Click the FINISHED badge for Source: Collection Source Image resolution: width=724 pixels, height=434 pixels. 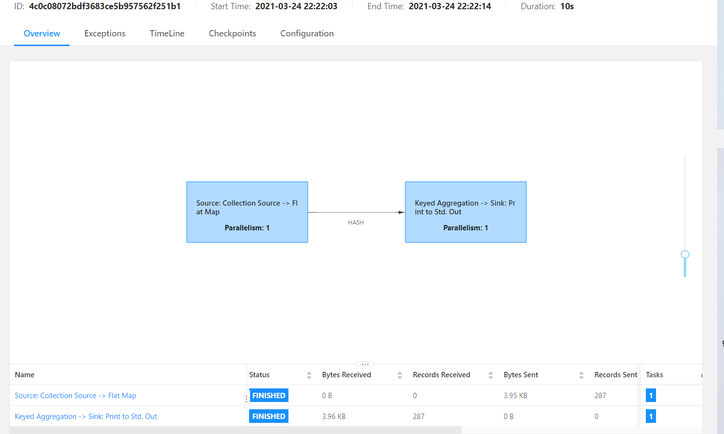click(x=269, y=396)
